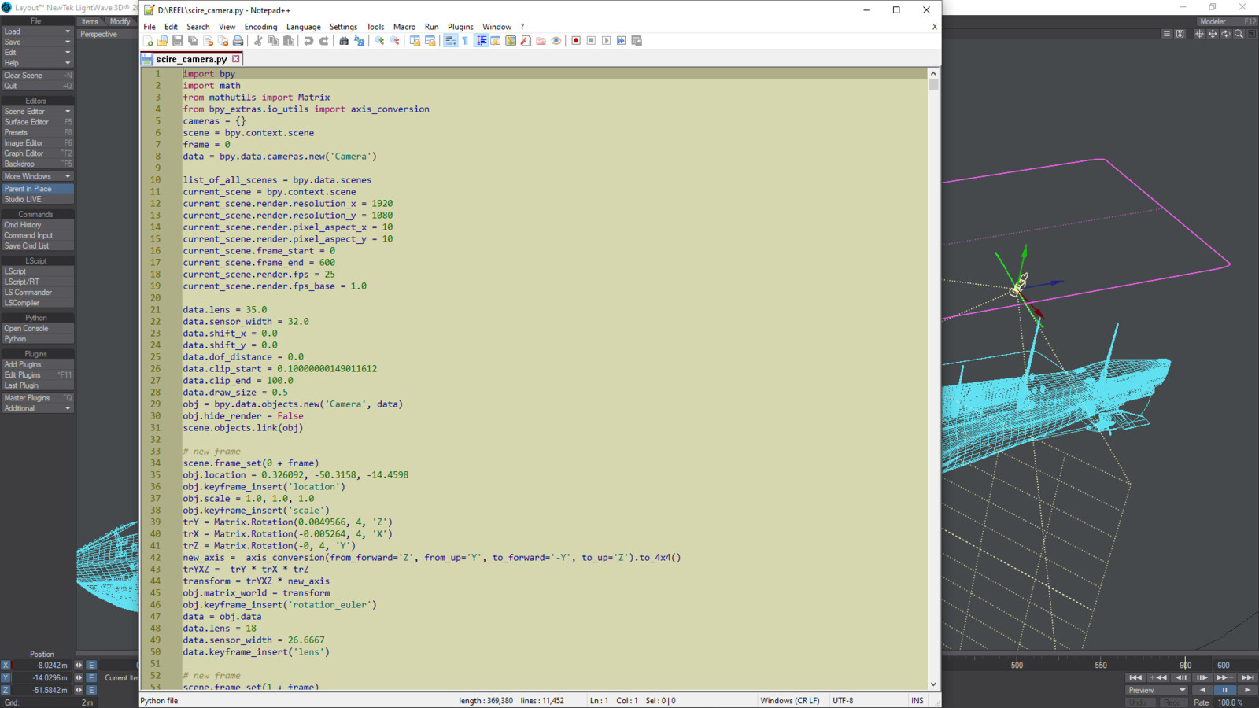Open Find with the binoculars icon

(344, 41)
